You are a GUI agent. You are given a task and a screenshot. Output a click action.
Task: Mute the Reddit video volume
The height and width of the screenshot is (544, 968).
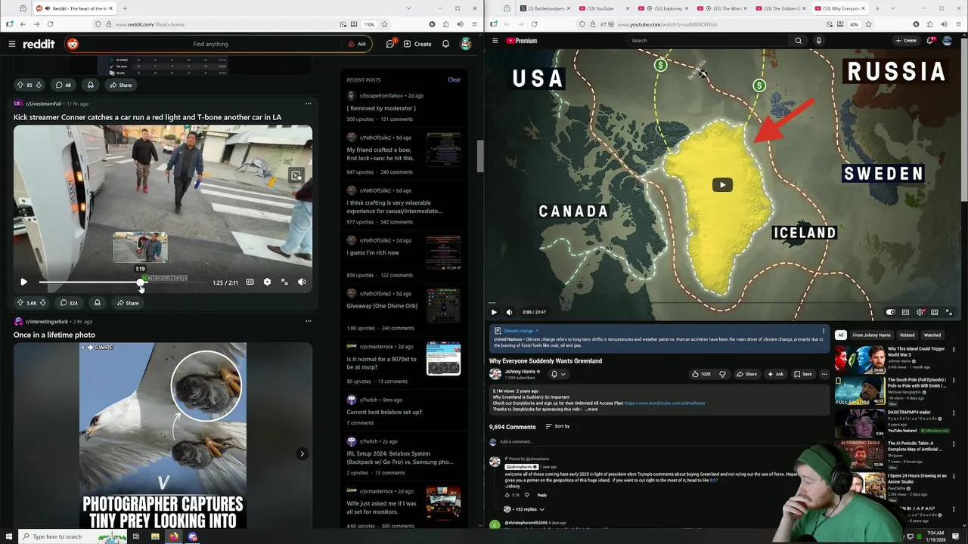pos(302,282)
